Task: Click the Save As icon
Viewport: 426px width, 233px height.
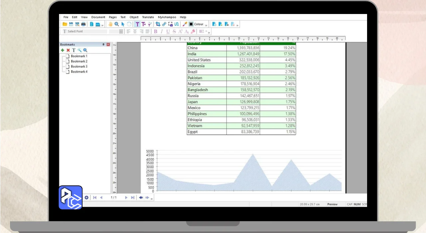Action: click(77, 24)
